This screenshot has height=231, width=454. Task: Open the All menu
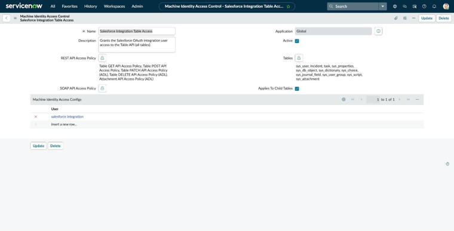pyautogui.click(x=53, y=6)
